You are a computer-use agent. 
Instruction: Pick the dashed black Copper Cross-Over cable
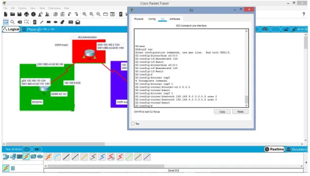coord(75,157)
